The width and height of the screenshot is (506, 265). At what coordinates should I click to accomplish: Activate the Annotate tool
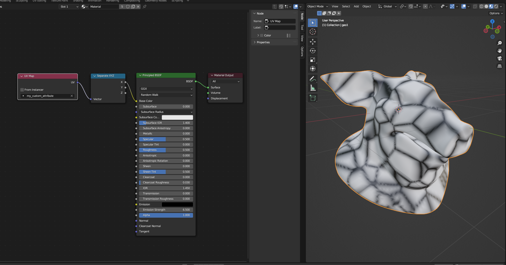click(x=313, y=79)
